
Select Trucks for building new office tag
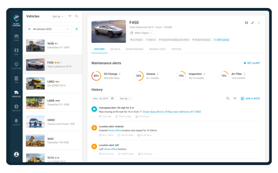[174, 40]
